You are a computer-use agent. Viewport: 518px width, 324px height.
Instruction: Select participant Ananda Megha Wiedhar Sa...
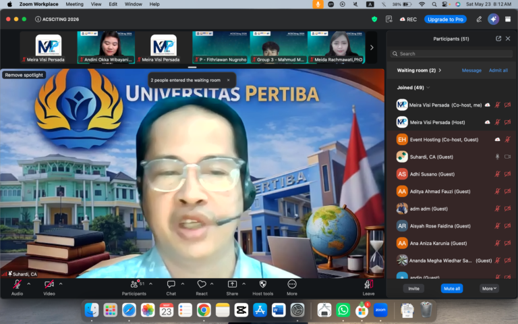(x=451, y=261)
